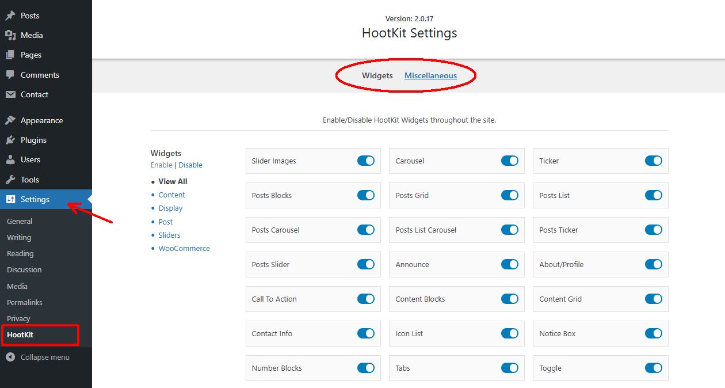Viewport: 725px width, 388px height.
Task: Click the Users person icon
Action: (x=10, y=159)
